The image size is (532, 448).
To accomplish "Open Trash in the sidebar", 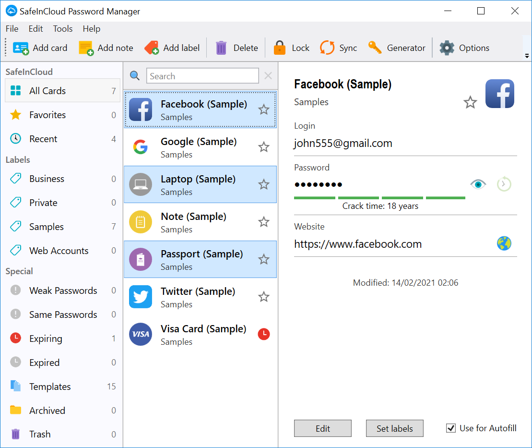I will pos(62,434).
